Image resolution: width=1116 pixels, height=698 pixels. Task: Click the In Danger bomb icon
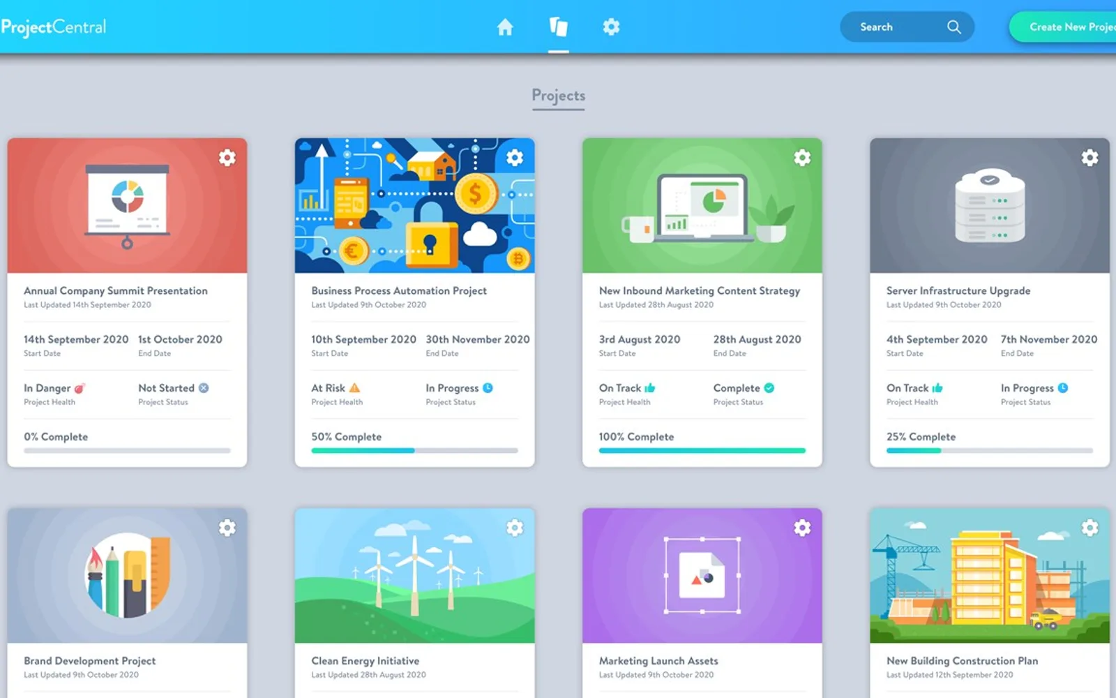coord(80,388)
